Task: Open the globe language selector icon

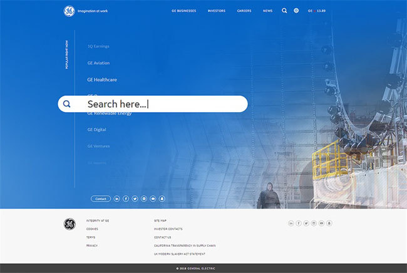Action: tap(296, 11)
